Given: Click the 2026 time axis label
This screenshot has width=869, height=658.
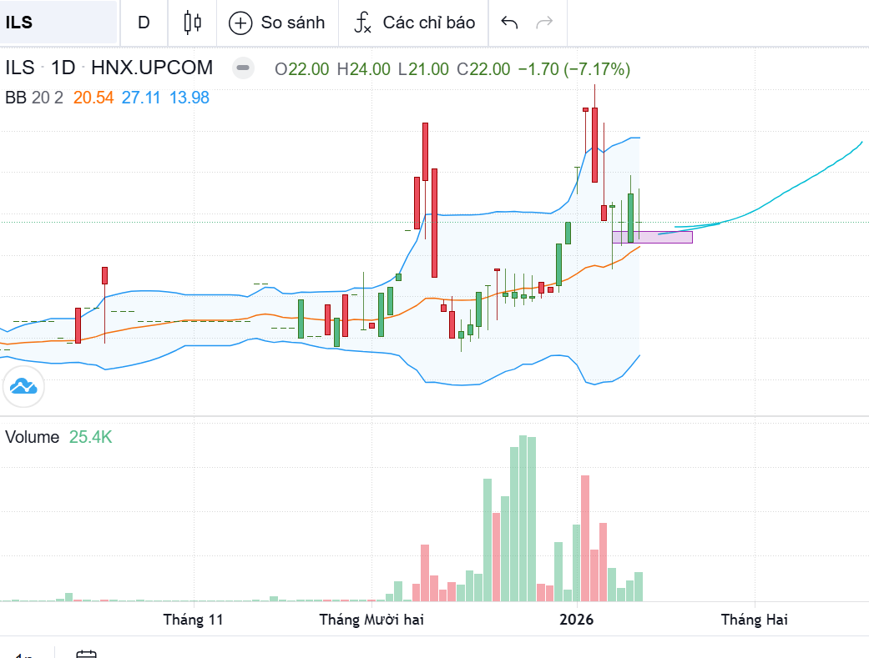Looking at the screenshot, I should click(x=576, y=620).
